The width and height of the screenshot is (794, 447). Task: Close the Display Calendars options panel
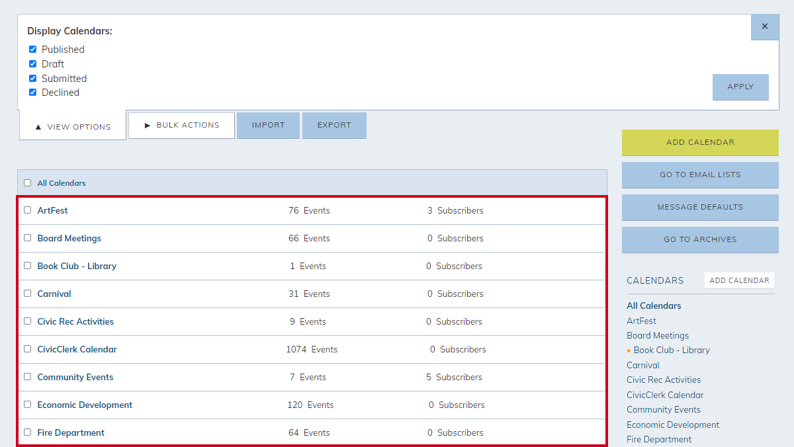click(765, 27)
